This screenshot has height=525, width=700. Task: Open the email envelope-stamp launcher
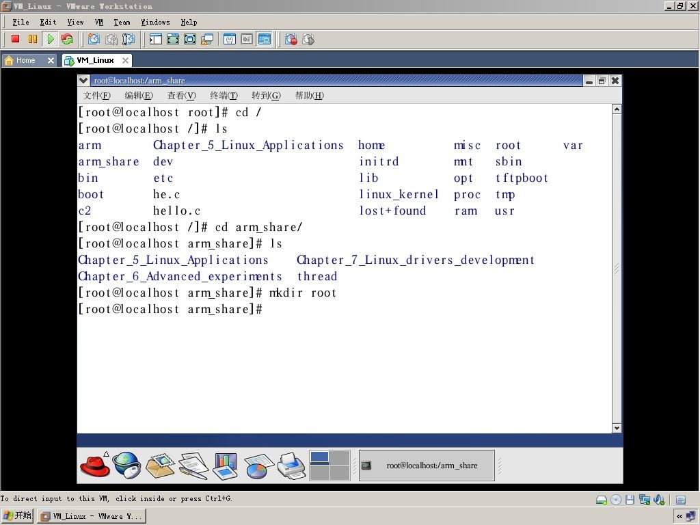pyautogui.click(x=160, y=465)
